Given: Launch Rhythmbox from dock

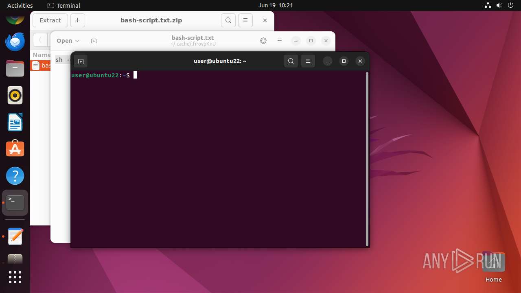Looking at the screenshot, I should point(15,95).
